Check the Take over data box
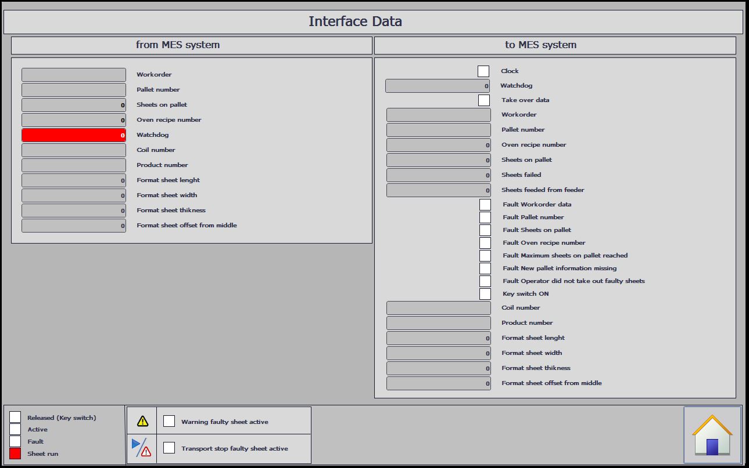Viewport: 749px width, 468px height. [x=484, y=100]
